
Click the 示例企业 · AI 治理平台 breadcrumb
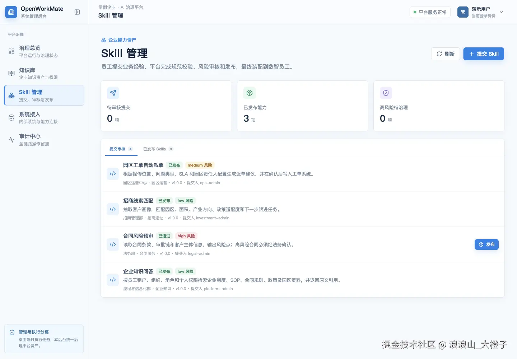[x=121, y=8]
